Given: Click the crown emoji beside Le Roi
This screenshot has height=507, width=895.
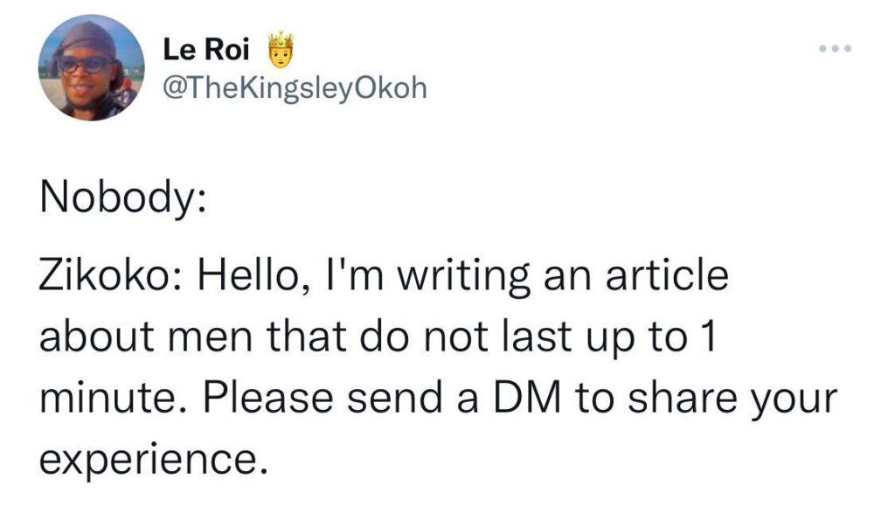Looking at the screenshot, I should [x=280, y=49].
